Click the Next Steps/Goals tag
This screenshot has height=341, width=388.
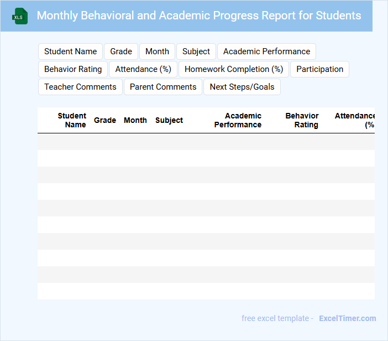(x=242, y=87)
